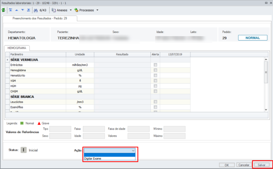Image resolution: width=273 pixels, height=169 pixels.
Task: Click the Resultado cell for Leucócitos
Action: [122, 102]
